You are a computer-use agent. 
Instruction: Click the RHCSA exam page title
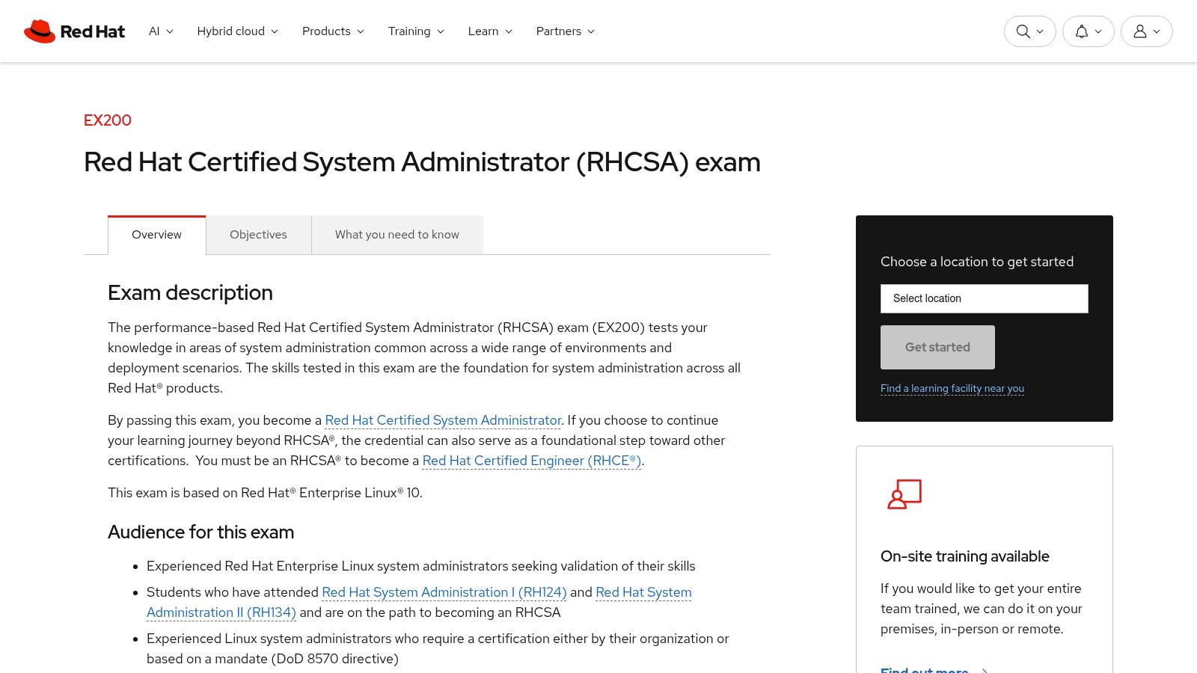click(422, 162)
